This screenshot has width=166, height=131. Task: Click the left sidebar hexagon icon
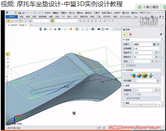(8, 73)
